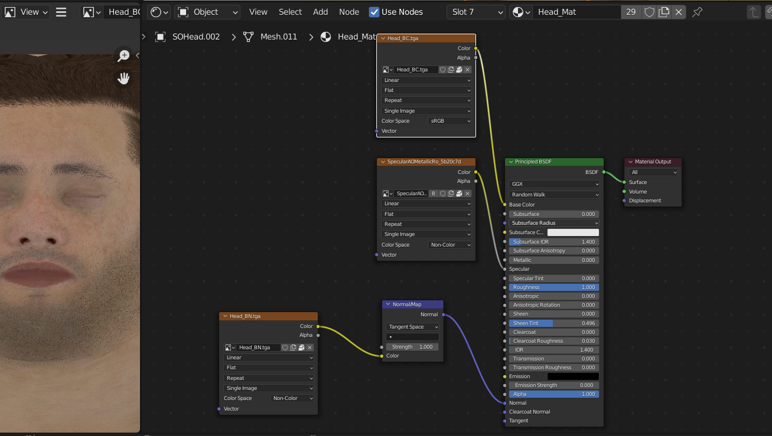The width and height of the screenshot is (772, 436).
Task: Open the node editor View menu
Action: pos(258,12)
